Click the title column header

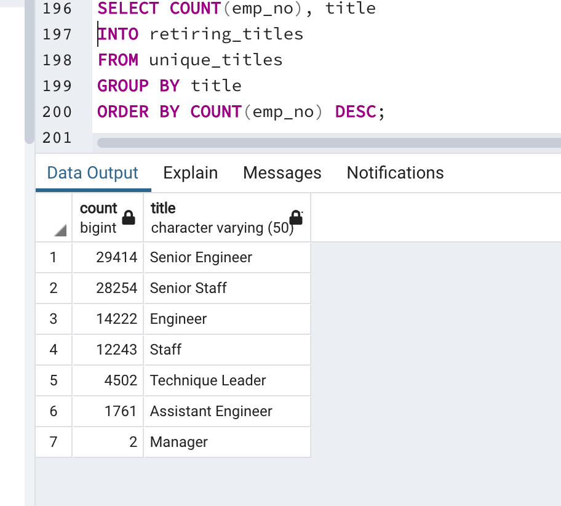tap(227, 218)
